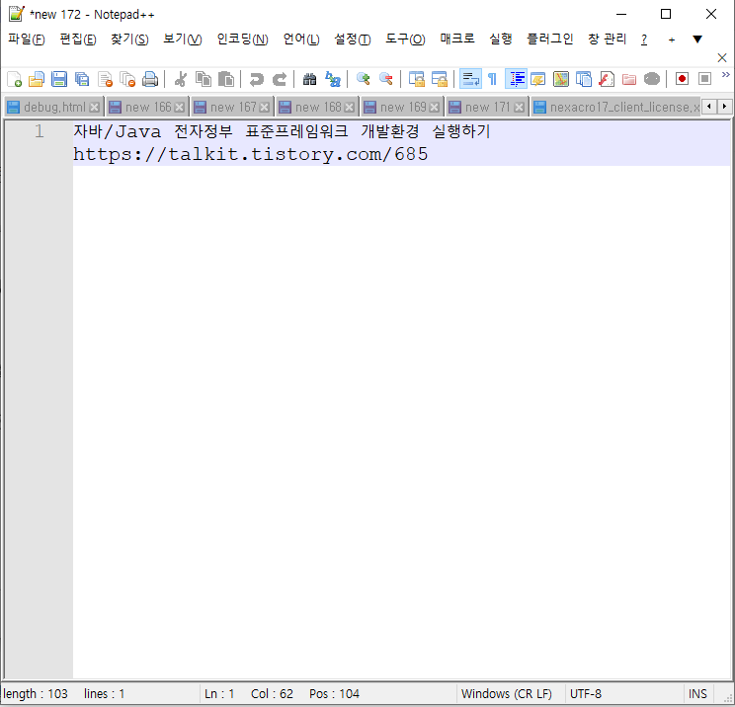Undo the last edit with the Undo arrow

tap(257, 79)
